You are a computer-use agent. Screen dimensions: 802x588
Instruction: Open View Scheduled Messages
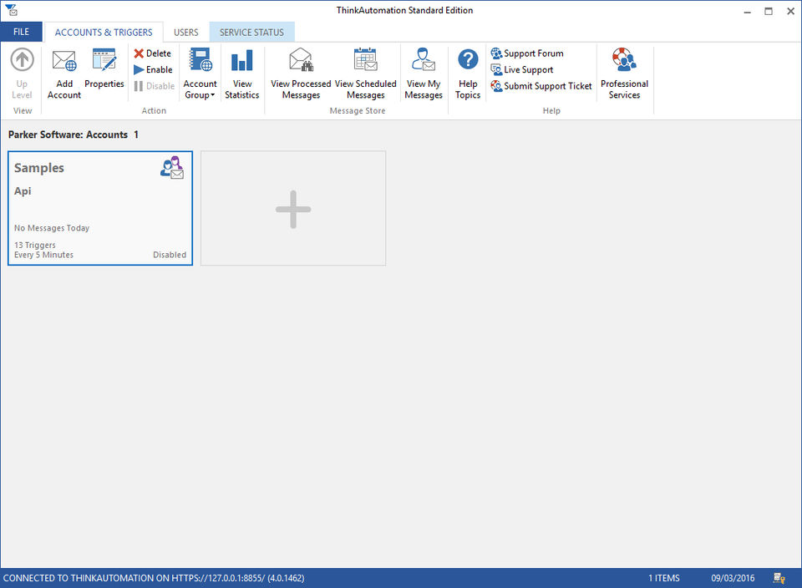(x=366, y=74)
